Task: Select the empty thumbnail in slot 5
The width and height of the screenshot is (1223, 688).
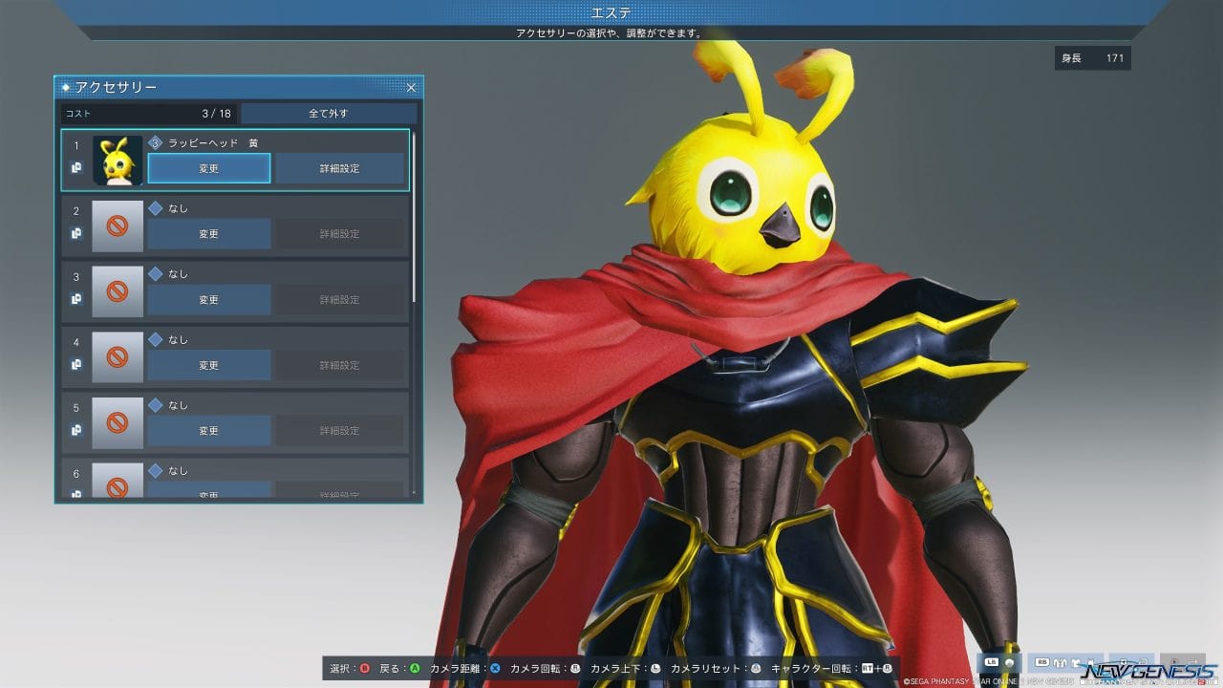Action: 118,422
